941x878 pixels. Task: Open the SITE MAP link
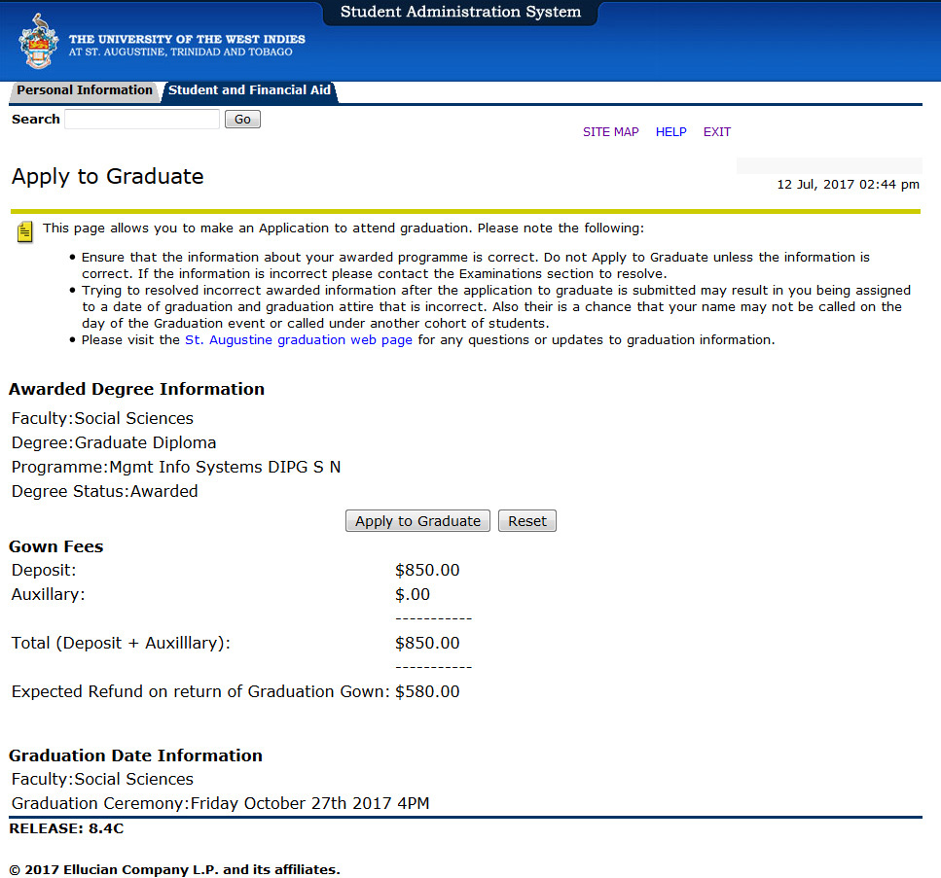(x=610, y=131)
